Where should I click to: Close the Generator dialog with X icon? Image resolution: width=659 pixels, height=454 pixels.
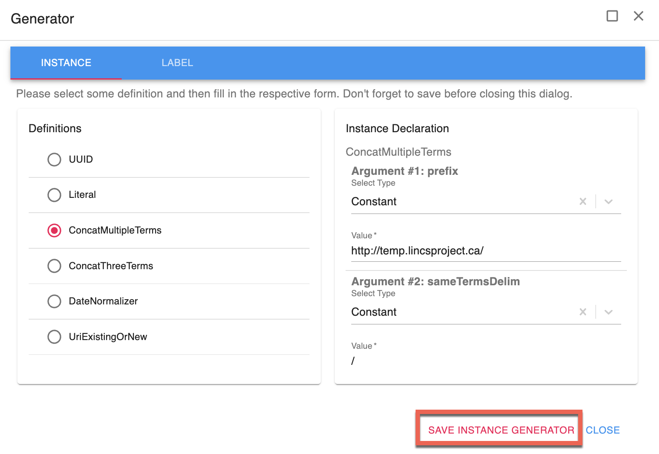coord(638,16)
